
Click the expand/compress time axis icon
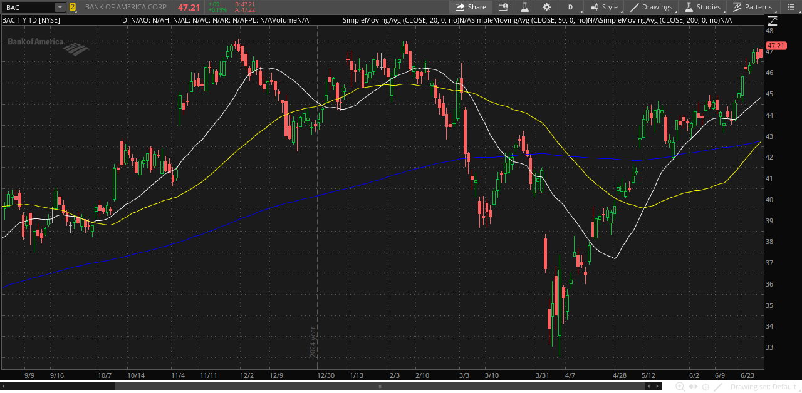(692, 387)
